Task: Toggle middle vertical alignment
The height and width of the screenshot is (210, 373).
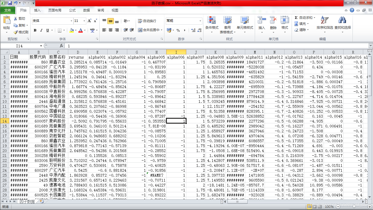Action: 111,21
